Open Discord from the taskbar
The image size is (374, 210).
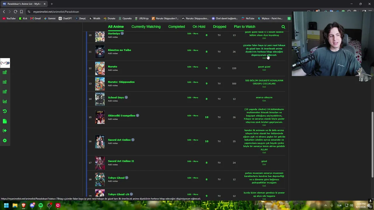tap(32, 205)
